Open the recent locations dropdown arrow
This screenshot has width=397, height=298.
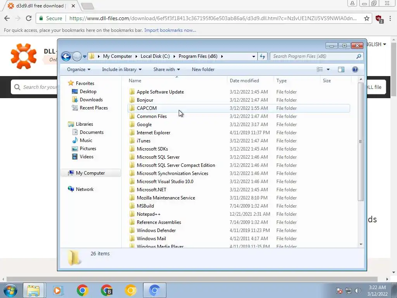85,57
